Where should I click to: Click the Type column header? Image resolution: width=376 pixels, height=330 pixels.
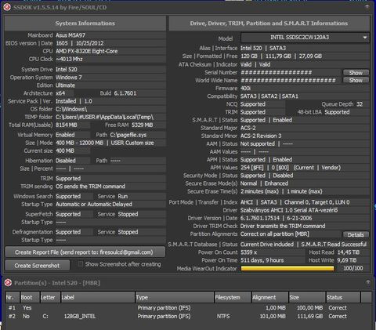[175, 297]
